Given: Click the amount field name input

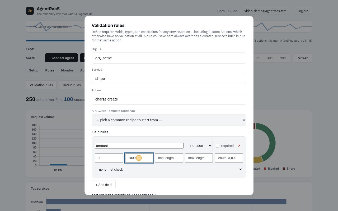Looking at the screenshot, I should [139, 146].
